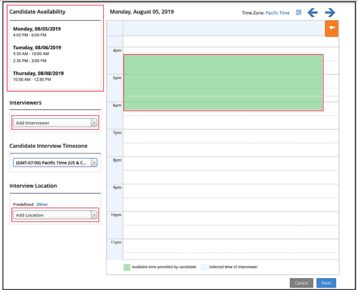Select the Predefined location tab
358x290 pixels.
point(23,204)
